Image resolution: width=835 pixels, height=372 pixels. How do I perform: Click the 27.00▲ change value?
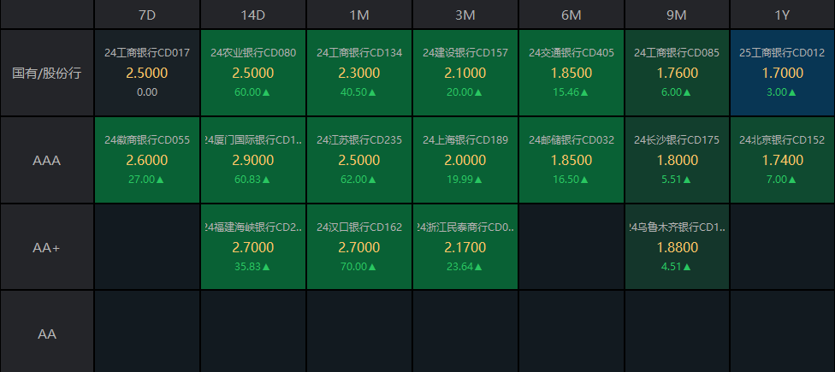pyautogui.click(x=146, y=180)
